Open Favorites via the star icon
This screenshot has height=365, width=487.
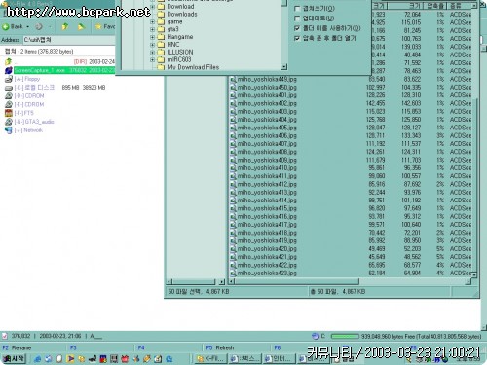tap(98, 26)
